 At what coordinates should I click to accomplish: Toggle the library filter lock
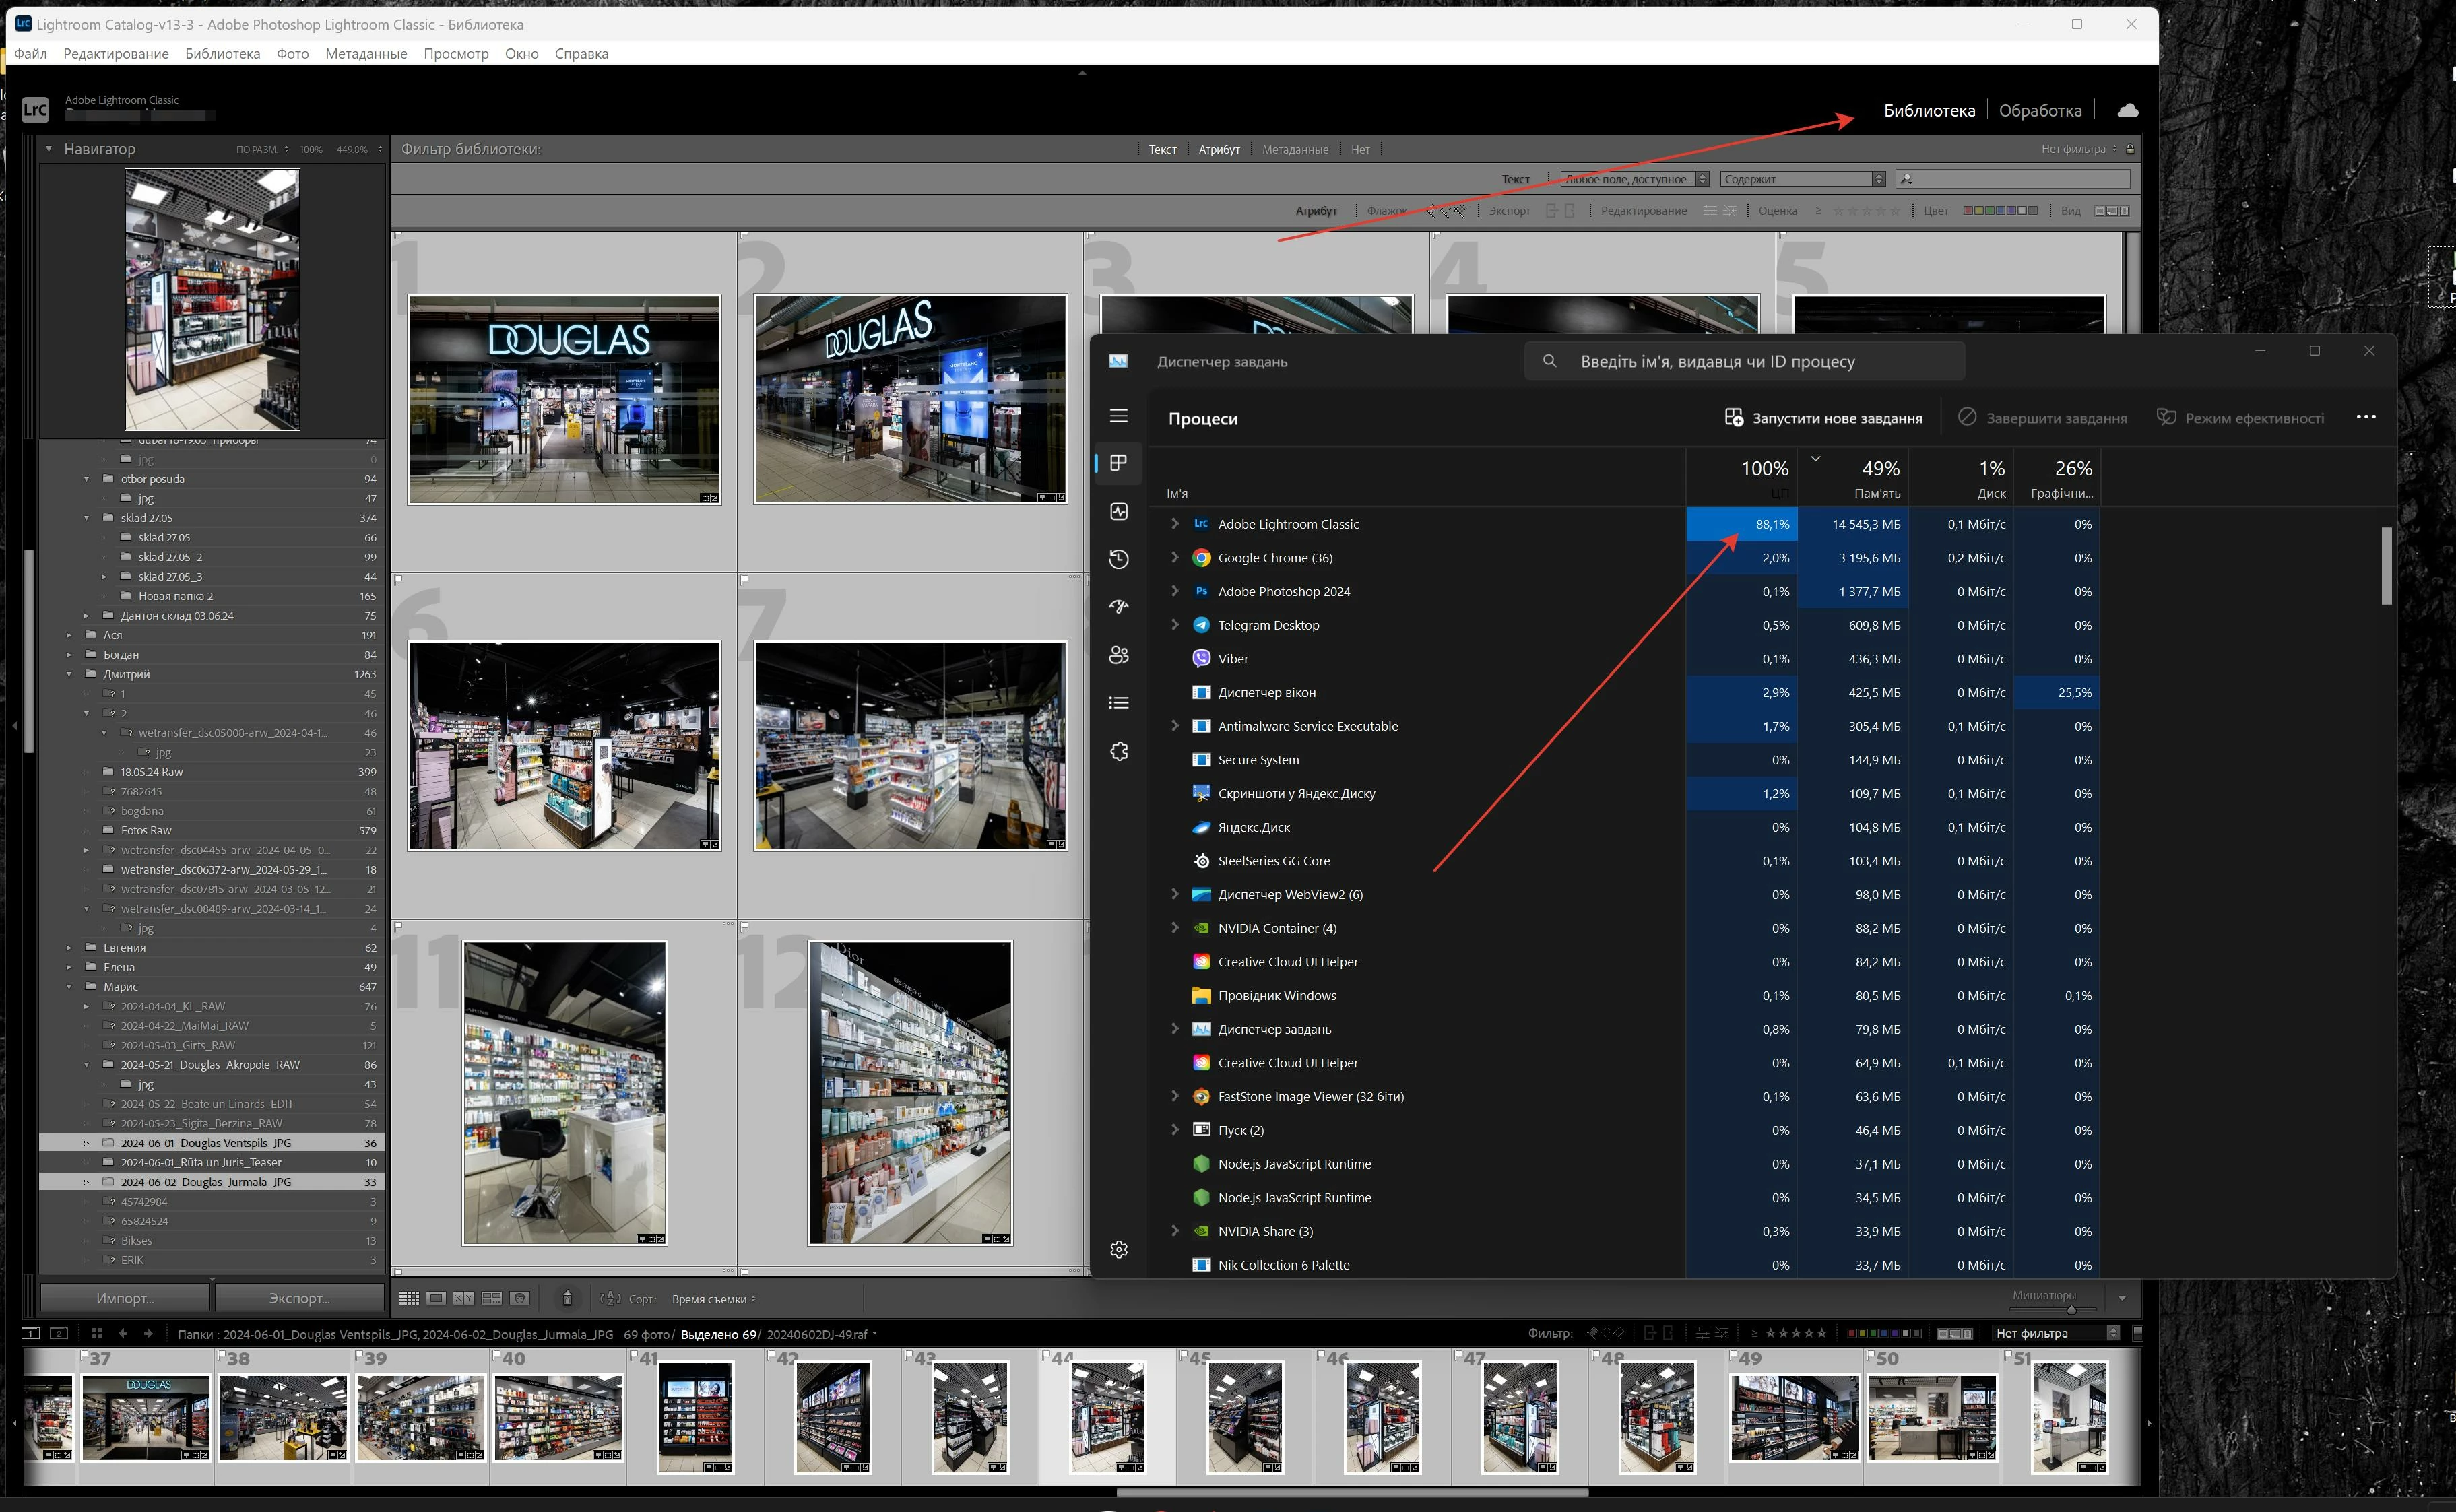click(x=2130, y=149)
